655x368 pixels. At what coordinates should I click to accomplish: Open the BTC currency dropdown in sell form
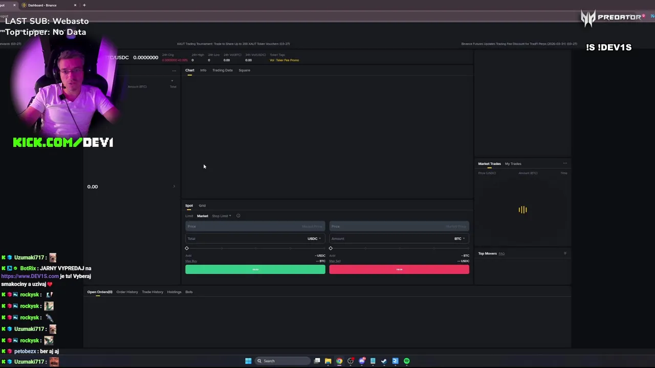[460, 239]
